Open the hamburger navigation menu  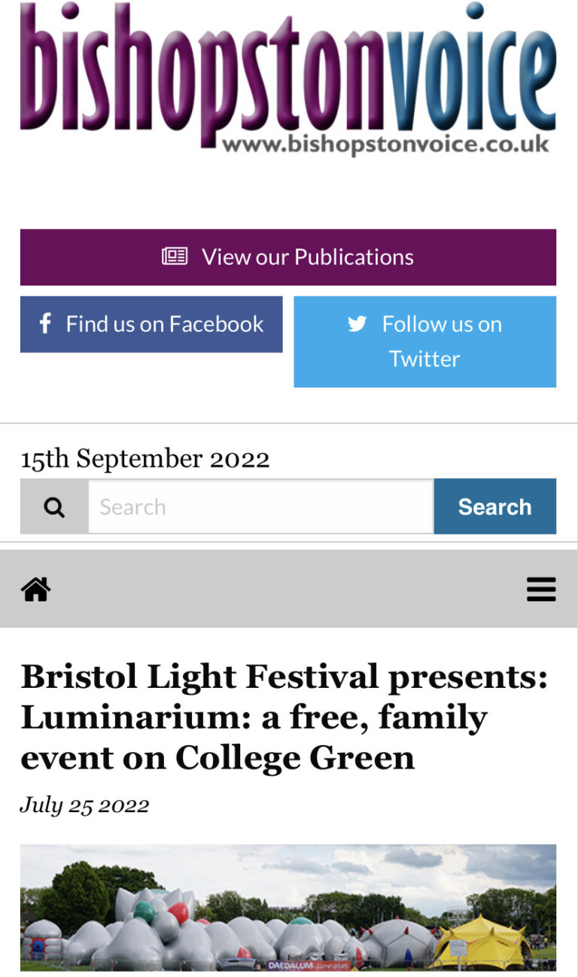click(x=541, y=589)
